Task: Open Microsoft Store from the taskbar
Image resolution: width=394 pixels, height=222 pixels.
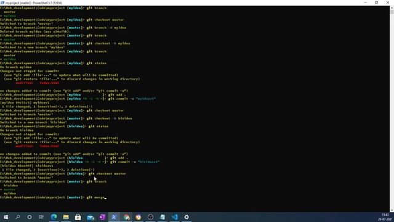Action: pyautogui.click(x=78, y=217)
